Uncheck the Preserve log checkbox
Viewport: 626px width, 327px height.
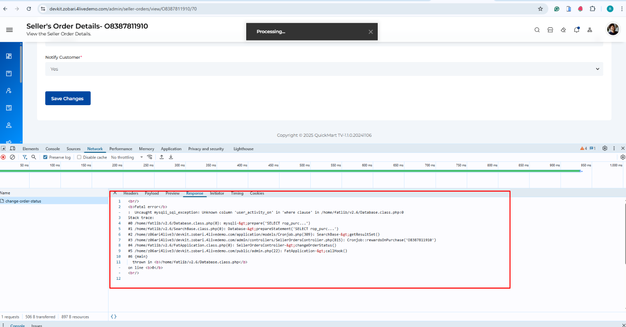point(46,157)
